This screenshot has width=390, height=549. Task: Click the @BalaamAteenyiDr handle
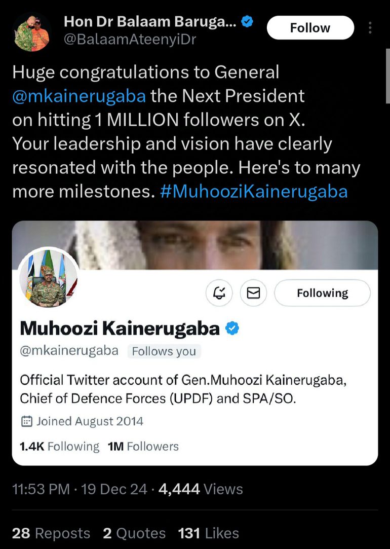[130, 39]
